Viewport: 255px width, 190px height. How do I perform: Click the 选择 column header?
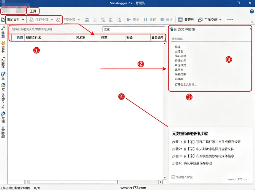(20, 38)
